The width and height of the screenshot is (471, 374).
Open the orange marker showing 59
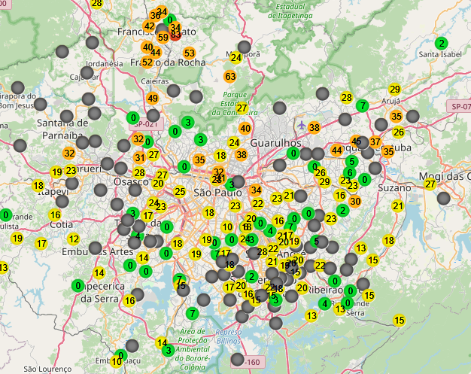click(163, 36)
